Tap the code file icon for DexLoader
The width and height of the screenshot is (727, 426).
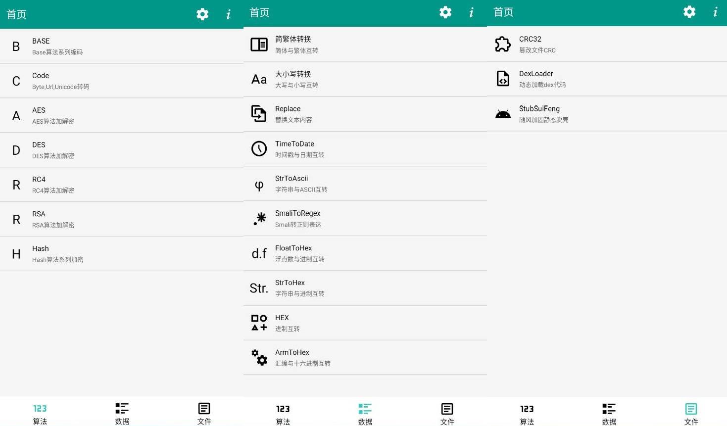[503, 79]
